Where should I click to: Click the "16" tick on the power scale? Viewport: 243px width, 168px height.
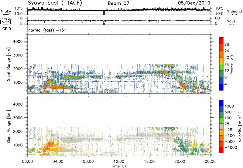click(227, 64)
